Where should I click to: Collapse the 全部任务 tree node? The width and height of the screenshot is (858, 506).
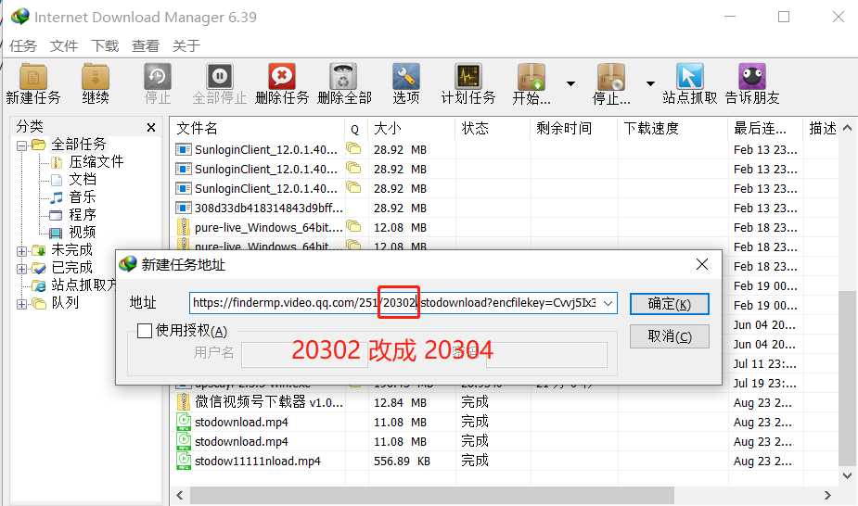pyautogui.click(x=21, y=145)
